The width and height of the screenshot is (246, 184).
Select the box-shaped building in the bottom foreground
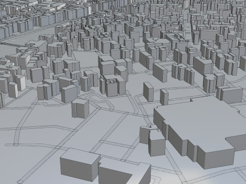tap(80, 165)
